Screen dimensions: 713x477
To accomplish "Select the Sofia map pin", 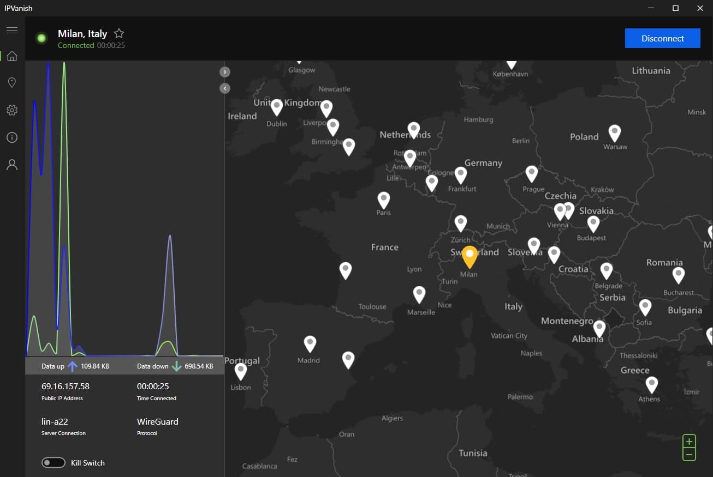I will pos(645,307).
